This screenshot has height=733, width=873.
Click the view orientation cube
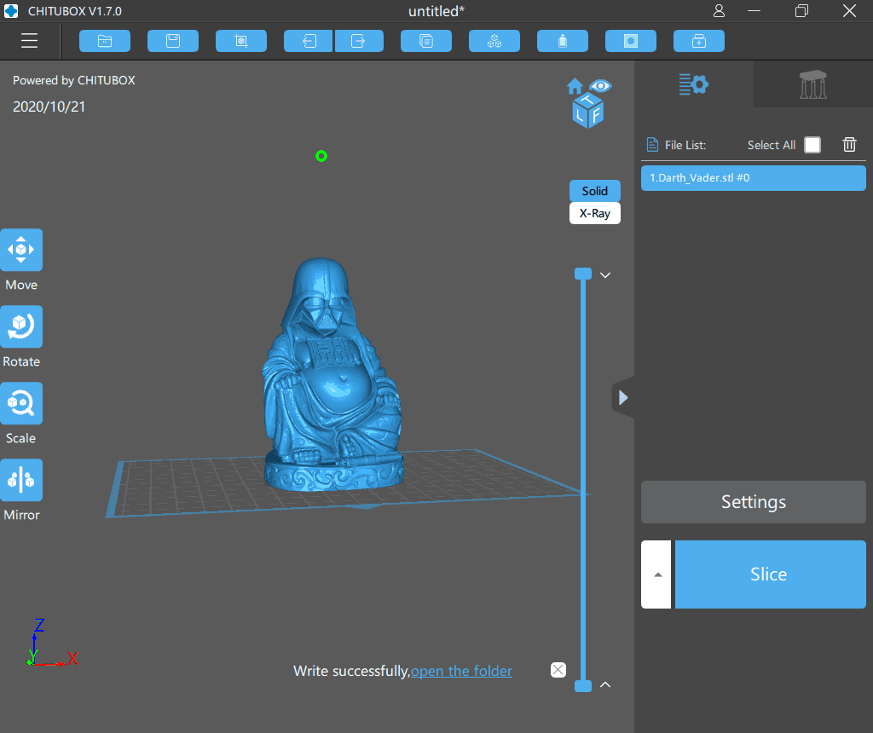point(588,111)
